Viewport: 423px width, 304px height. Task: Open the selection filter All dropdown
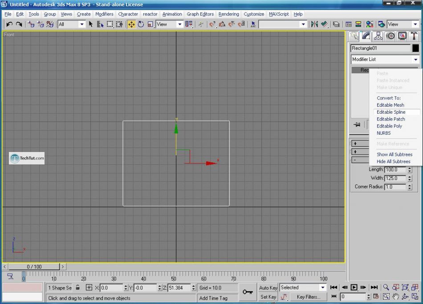pos(82,24)
